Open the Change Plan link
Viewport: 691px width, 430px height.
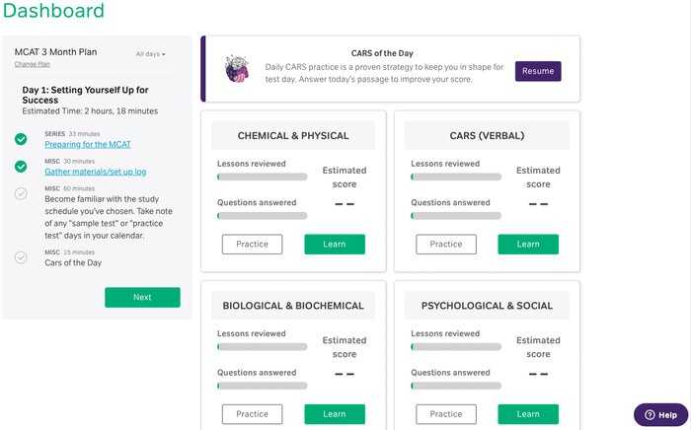pos(33,64)
